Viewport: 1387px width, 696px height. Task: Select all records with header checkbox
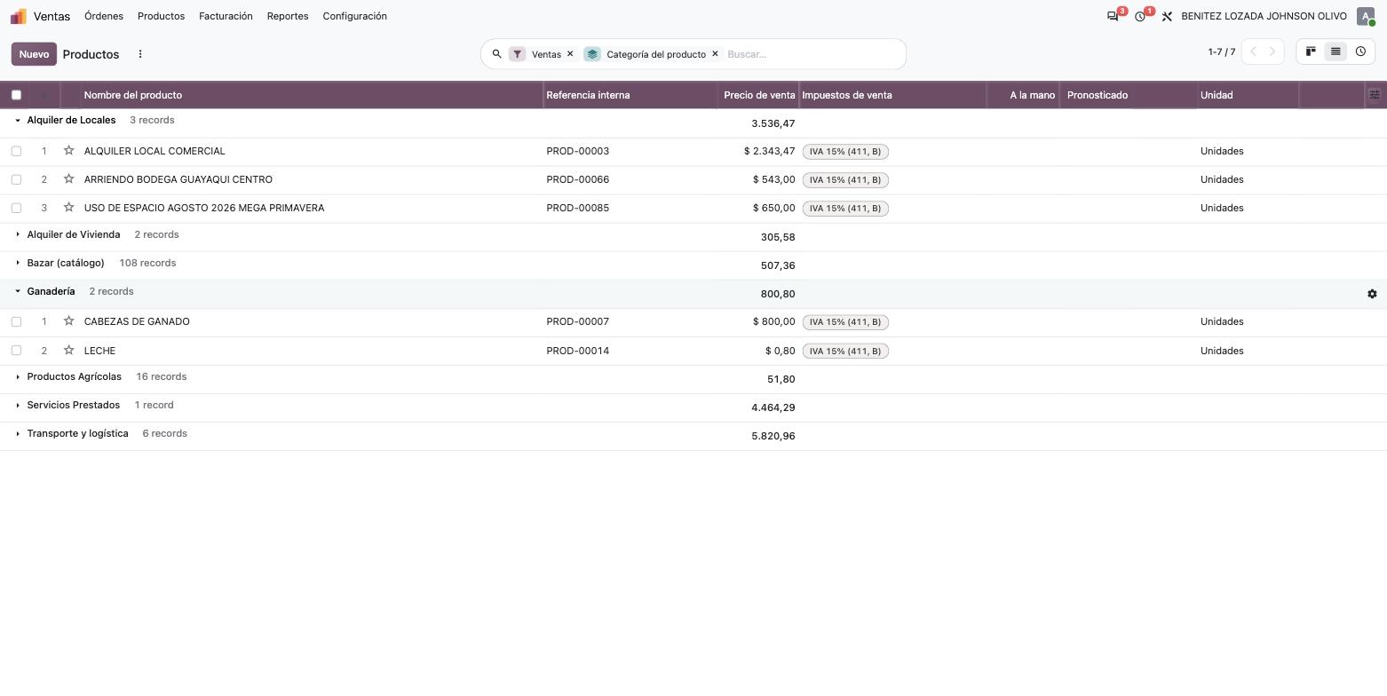tap(16, 95)
